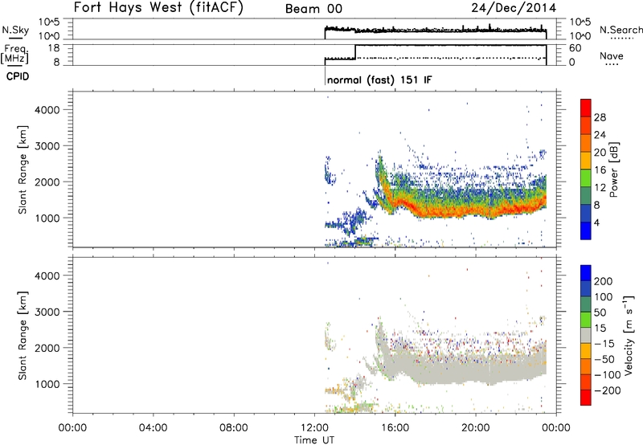Click the '24' tick on the Power scale
Screen dimensions: 643x445
pyautogui.click(x=600, y=135)
